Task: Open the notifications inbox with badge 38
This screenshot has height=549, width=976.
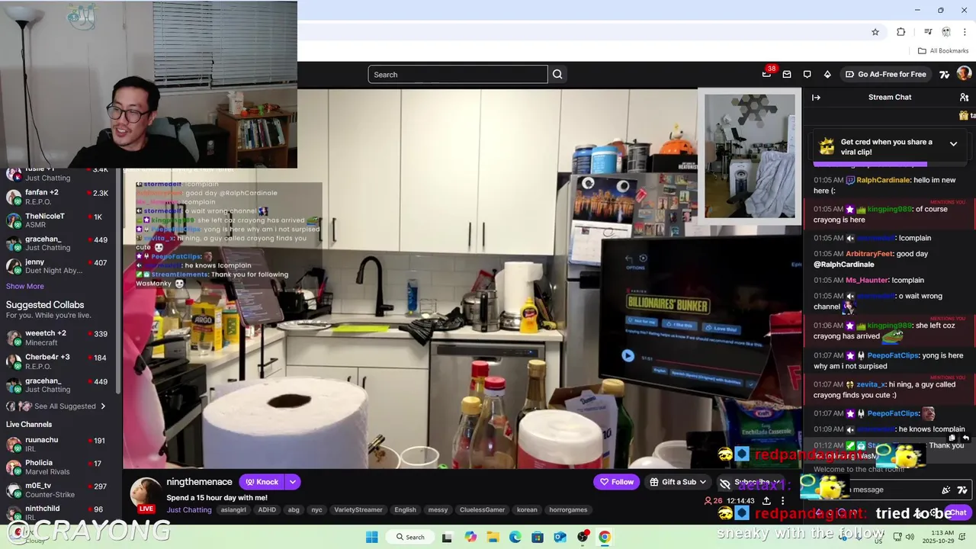Action: click(767, 74)
